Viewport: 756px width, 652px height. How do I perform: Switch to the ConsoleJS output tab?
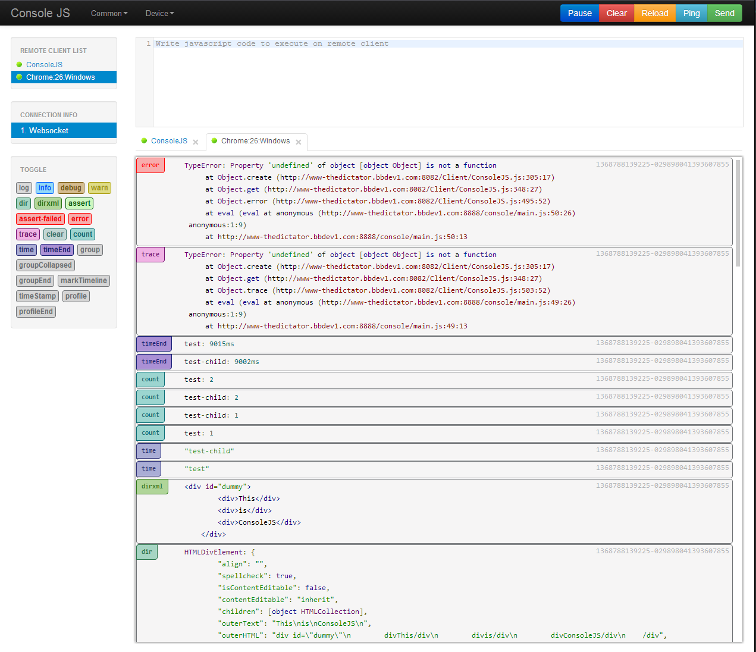click(169, 141)
